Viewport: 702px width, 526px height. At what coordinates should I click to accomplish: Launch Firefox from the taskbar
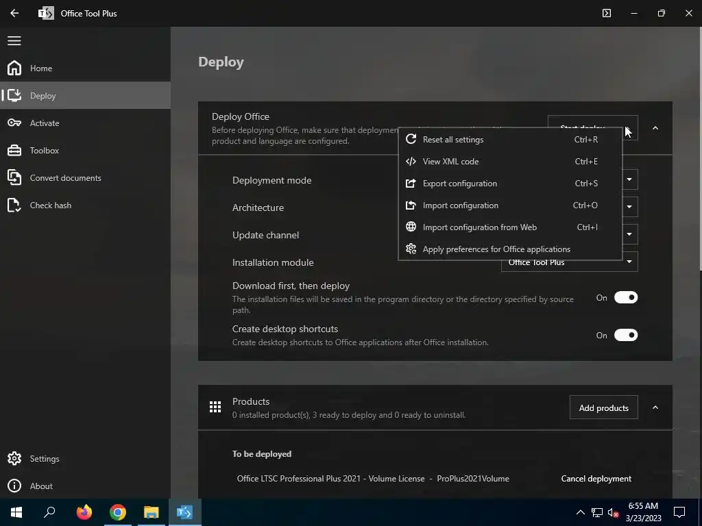coord(84,512)
